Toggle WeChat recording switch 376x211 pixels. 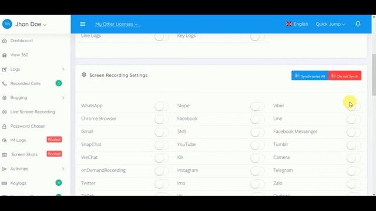pos(162,158)
